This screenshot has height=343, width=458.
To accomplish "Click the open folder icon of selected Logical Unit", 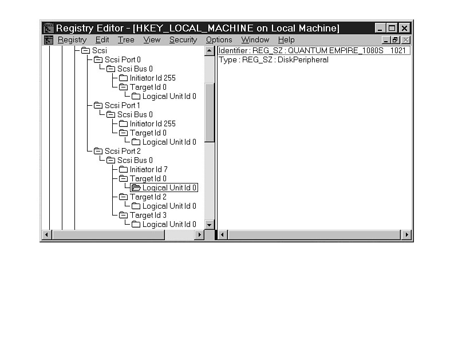I will 136,188.
